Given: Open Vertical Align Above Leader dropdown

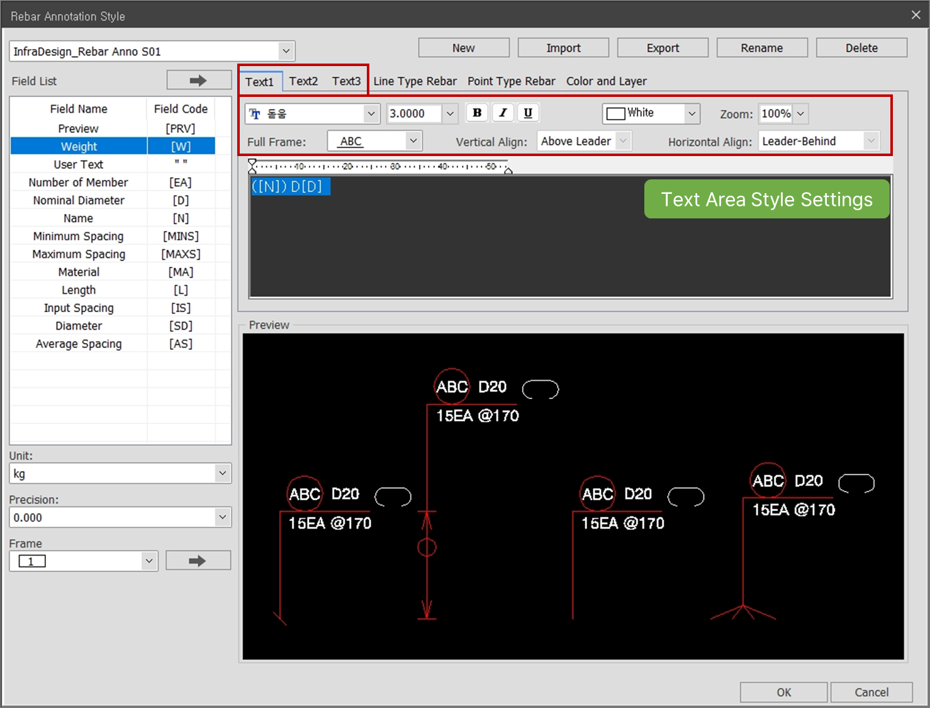Looking at the screenshot, I should 623,141.
